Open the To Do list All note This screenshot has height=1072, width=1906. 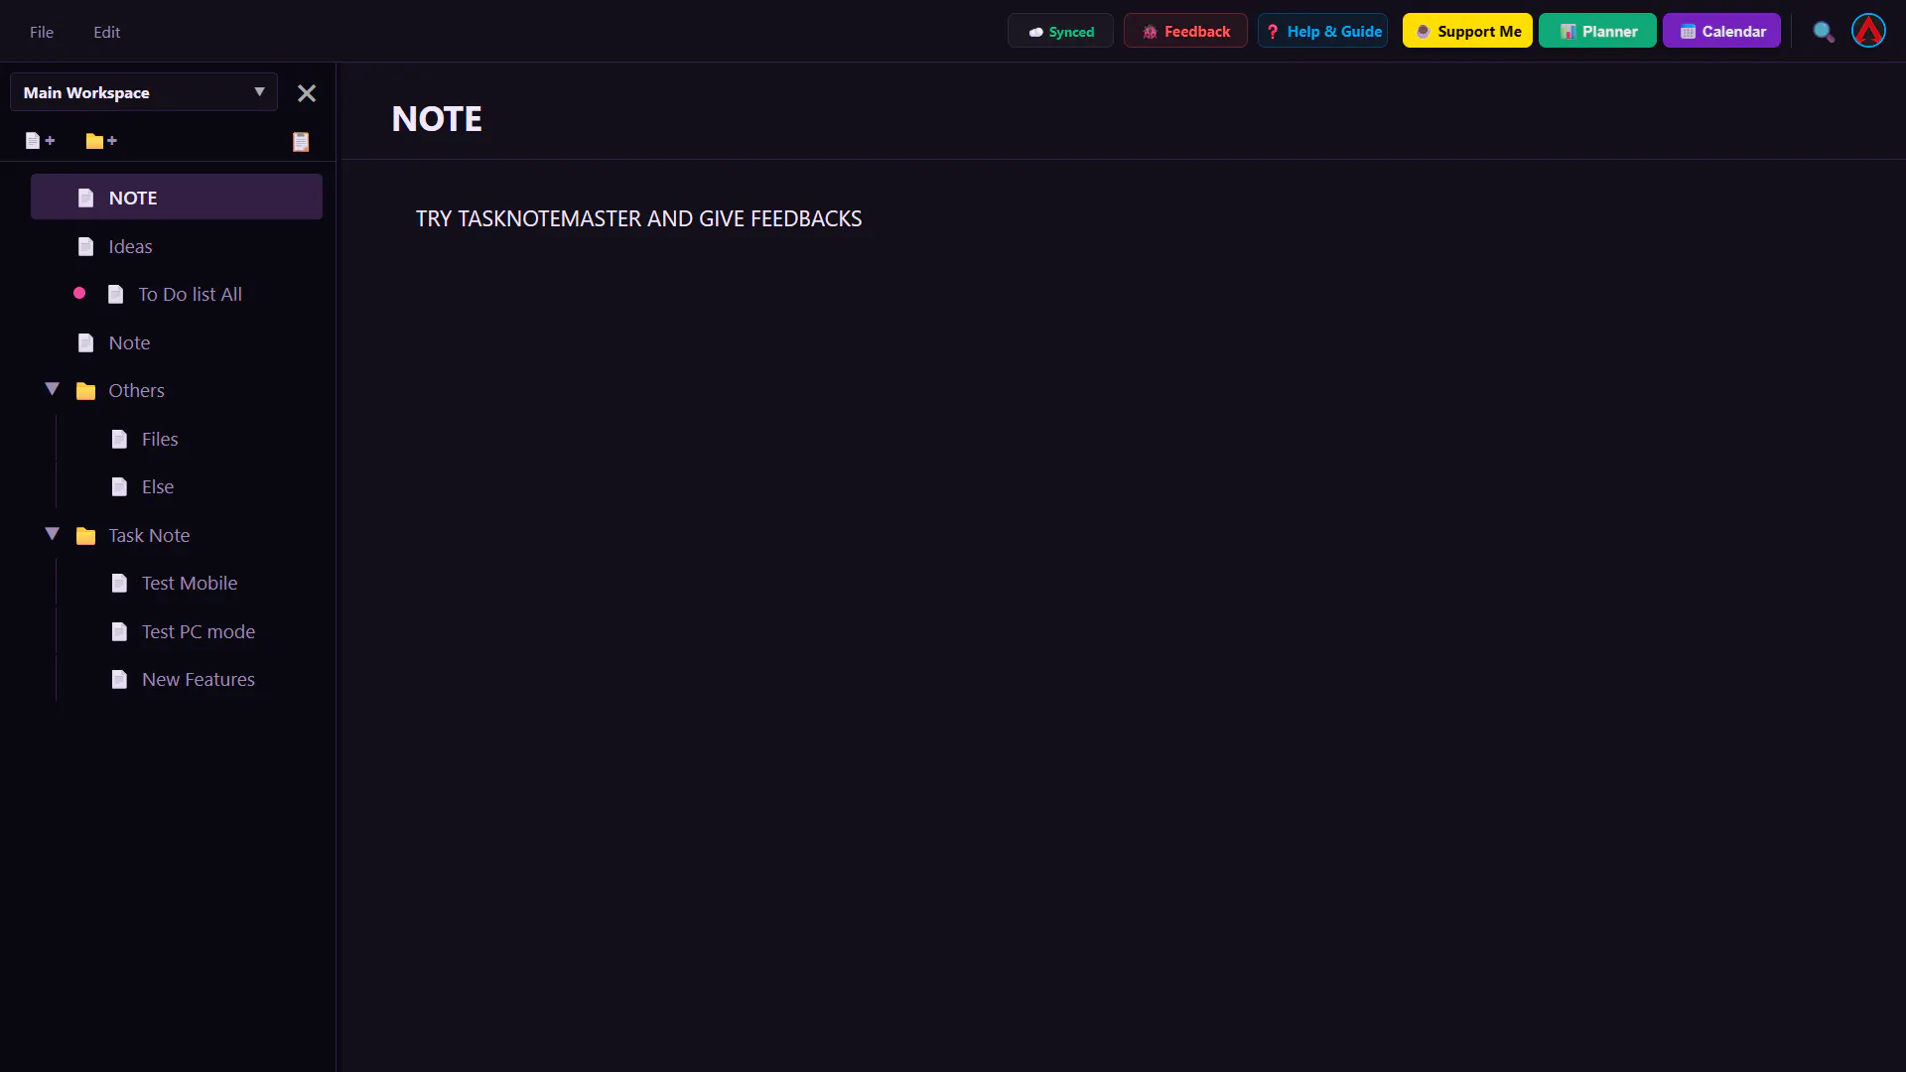point(177,294)
